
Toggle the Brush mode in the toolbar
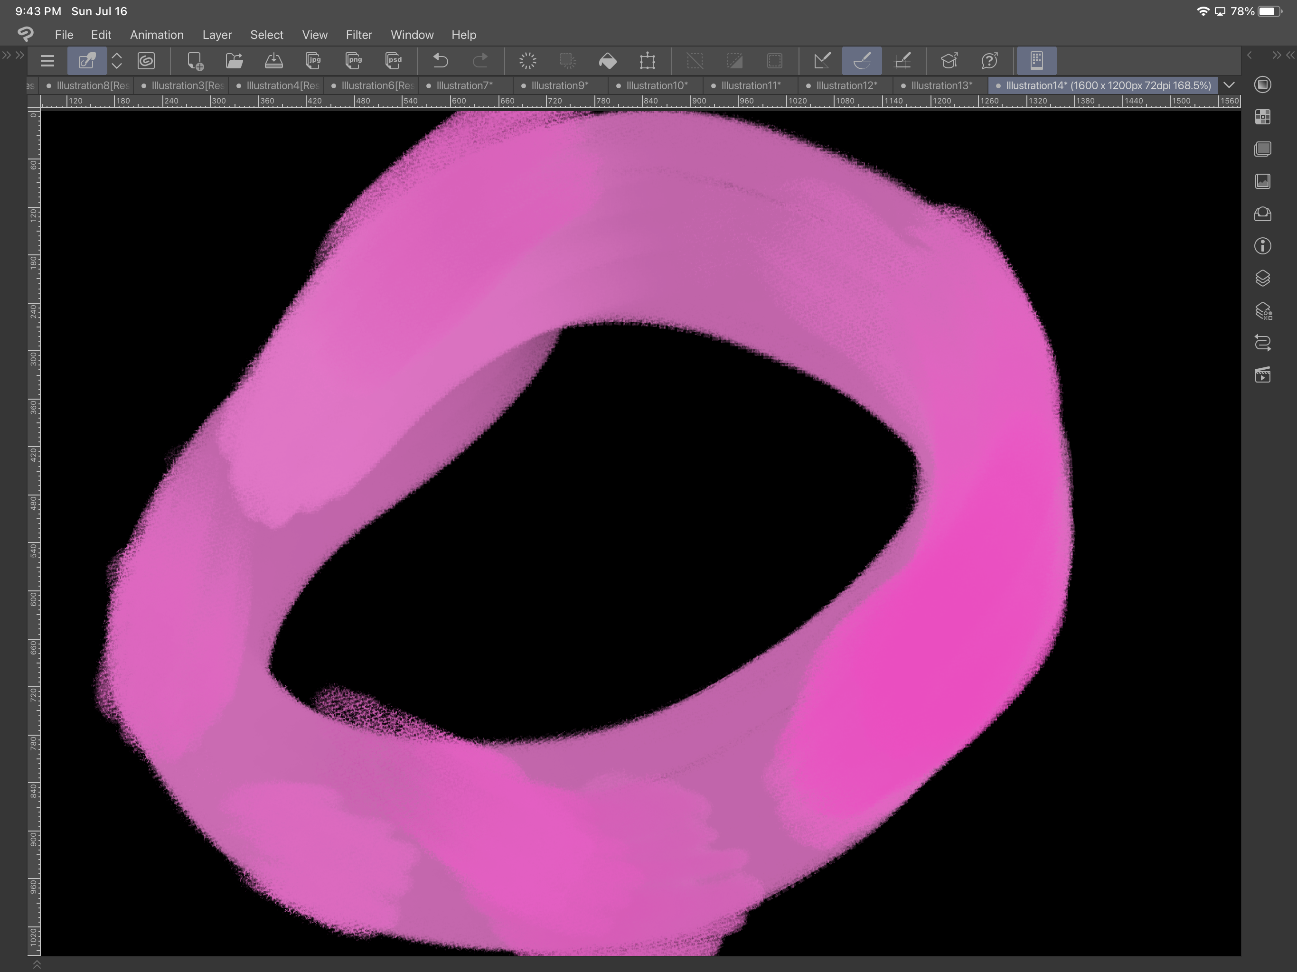pyautogui.click(x=863, y=60)
